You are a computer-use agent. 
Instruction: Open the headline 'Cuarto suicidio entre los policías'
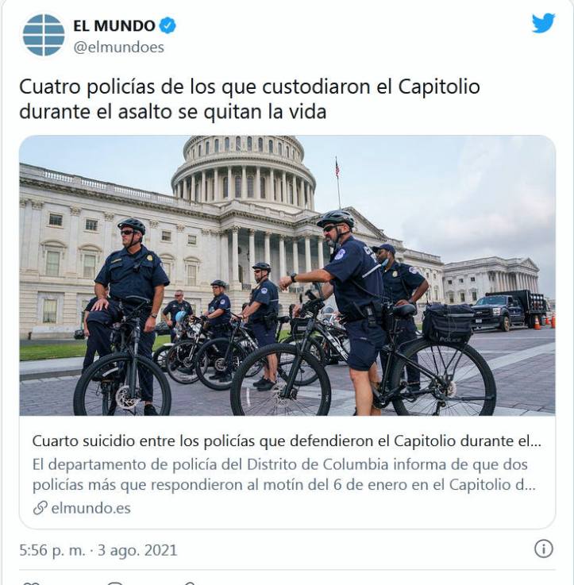pos(287,441)
